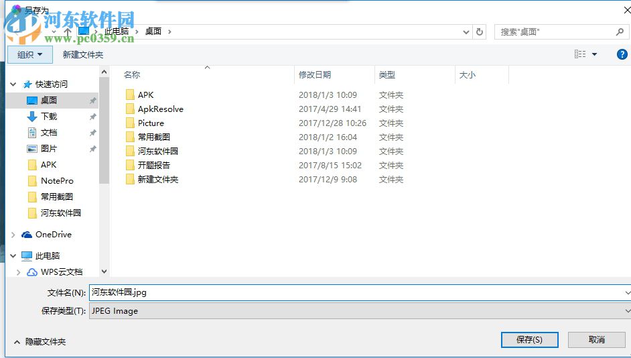Click the pin icon next to 文档

coord(92,133)
